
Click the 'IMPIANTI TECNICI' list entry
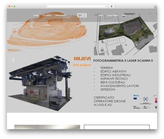(x=114, y=79)
